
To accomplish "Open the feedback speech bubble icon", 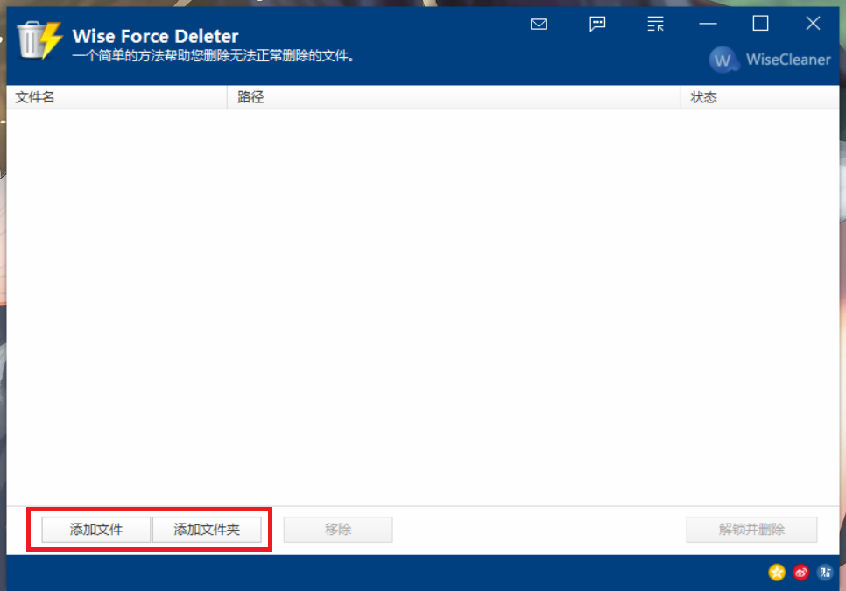I will [x=597, y=24].
